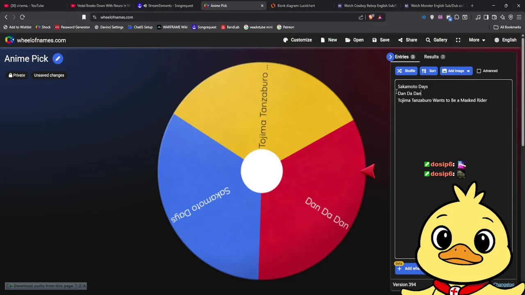Close the Anime Pick browser tab
Screen dimensions: 525x295
tap(262, 6)
